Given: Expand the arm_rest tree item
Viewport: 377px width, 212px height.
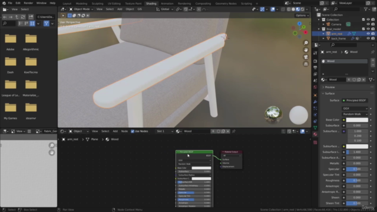Looking at the screenshot, I should (323, 34).
